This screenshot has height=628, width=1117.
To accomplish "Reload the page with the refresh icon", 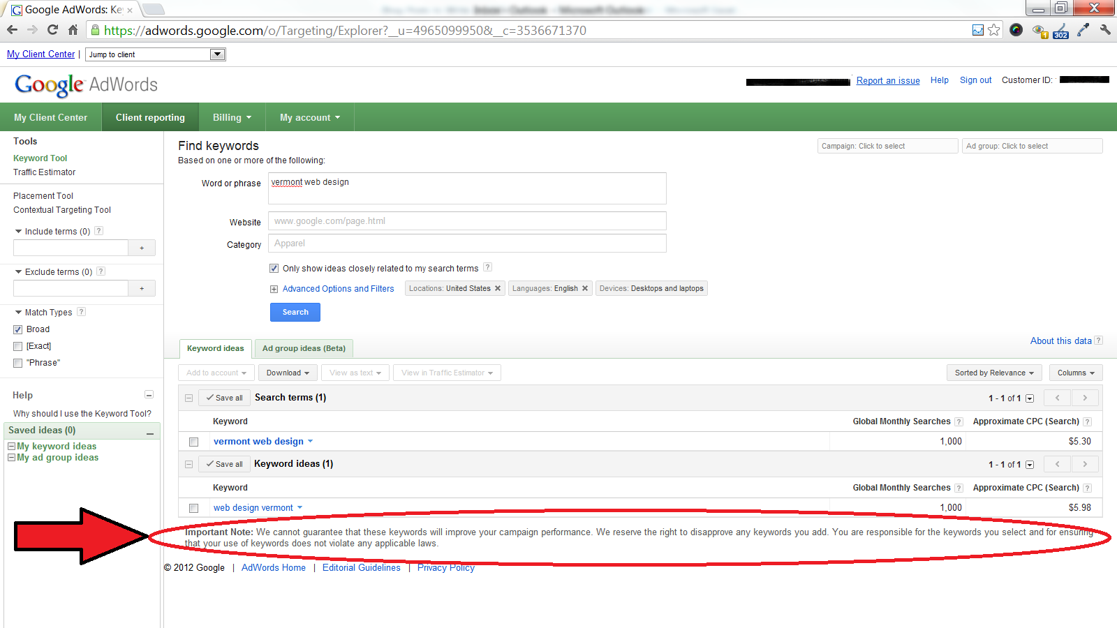I will (x=52, y=30).
